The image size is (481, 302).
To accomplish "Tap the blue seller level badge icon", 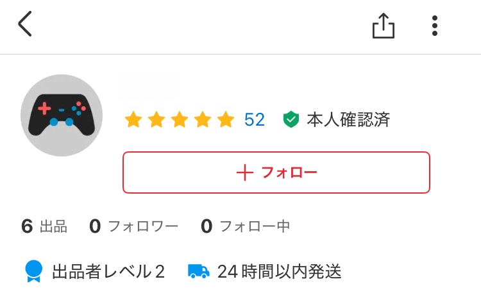I will pyautogui.click(x=33, y=271).
